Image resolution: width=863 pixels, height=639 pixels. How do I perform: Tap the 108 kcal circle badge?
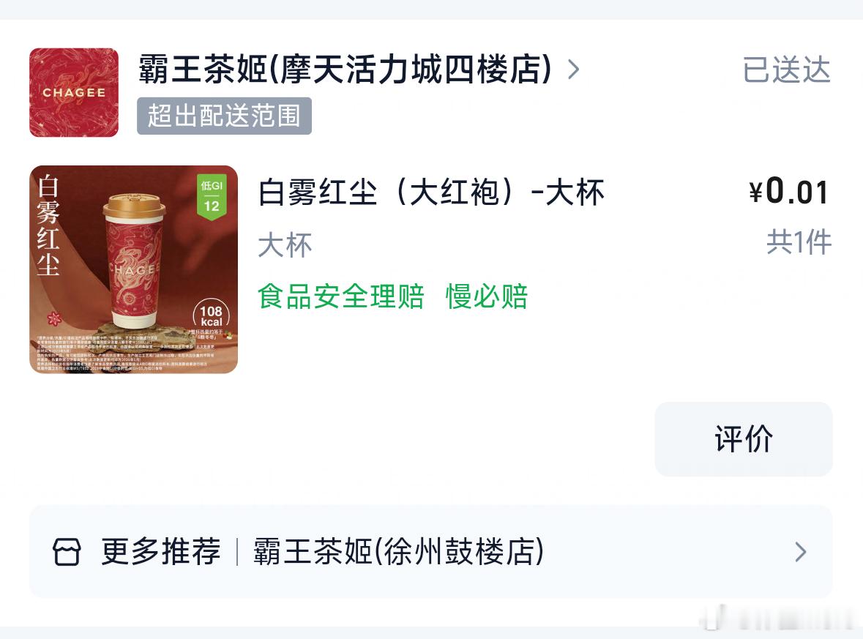[212, 316]
